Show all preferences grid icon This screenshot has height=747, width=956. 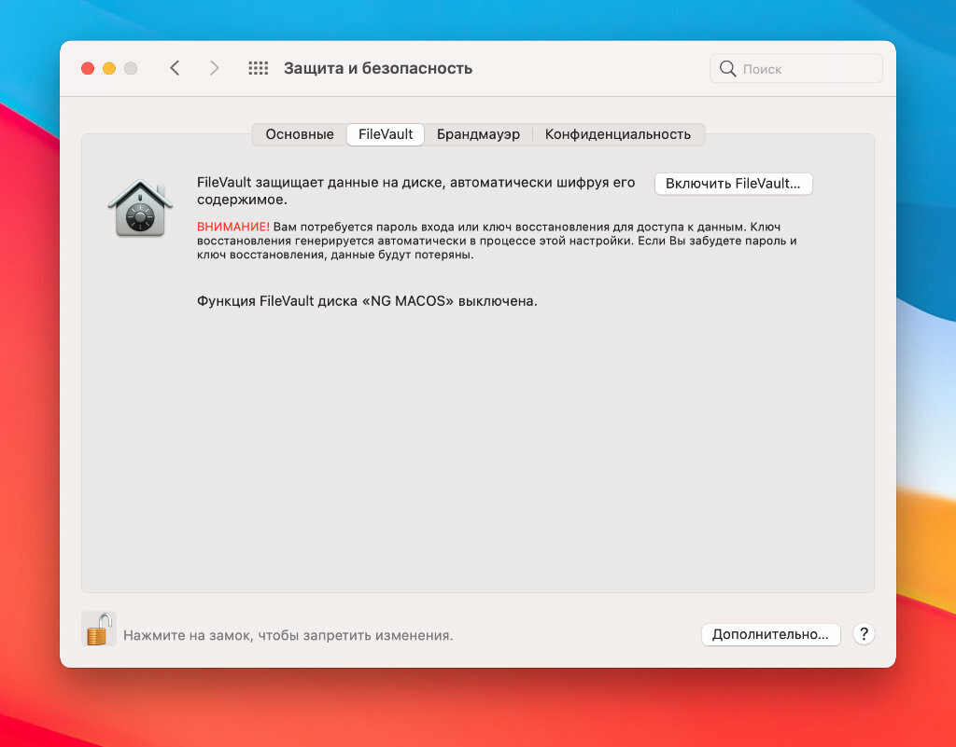tap(258, 68)
